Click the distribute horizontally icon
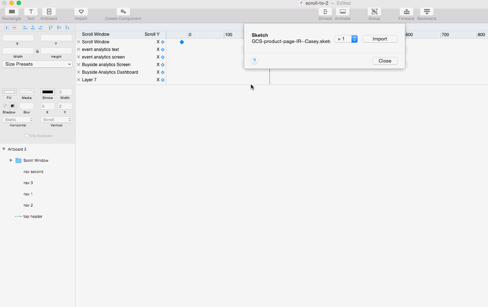The height and width of the screenshot is (307, 488). coord(7,27)
